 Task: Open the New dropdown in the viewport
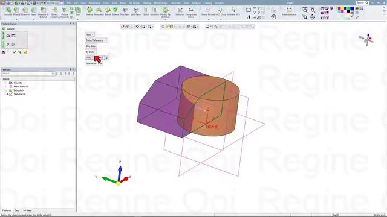point(89,34)
